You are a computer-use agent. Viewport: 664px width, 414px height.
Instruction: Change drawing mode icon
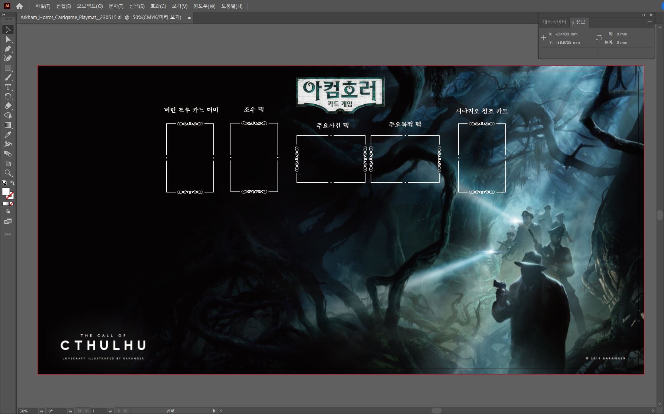pyautogui.click(x=8, y=212)
